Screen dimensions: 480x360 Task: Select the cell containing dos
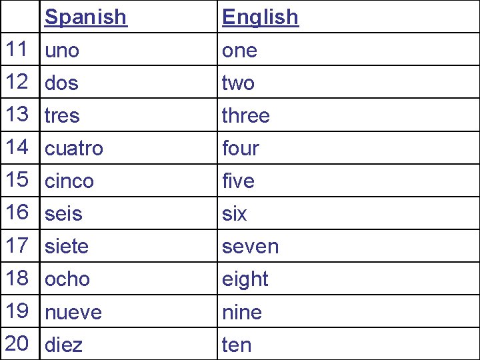61,83
